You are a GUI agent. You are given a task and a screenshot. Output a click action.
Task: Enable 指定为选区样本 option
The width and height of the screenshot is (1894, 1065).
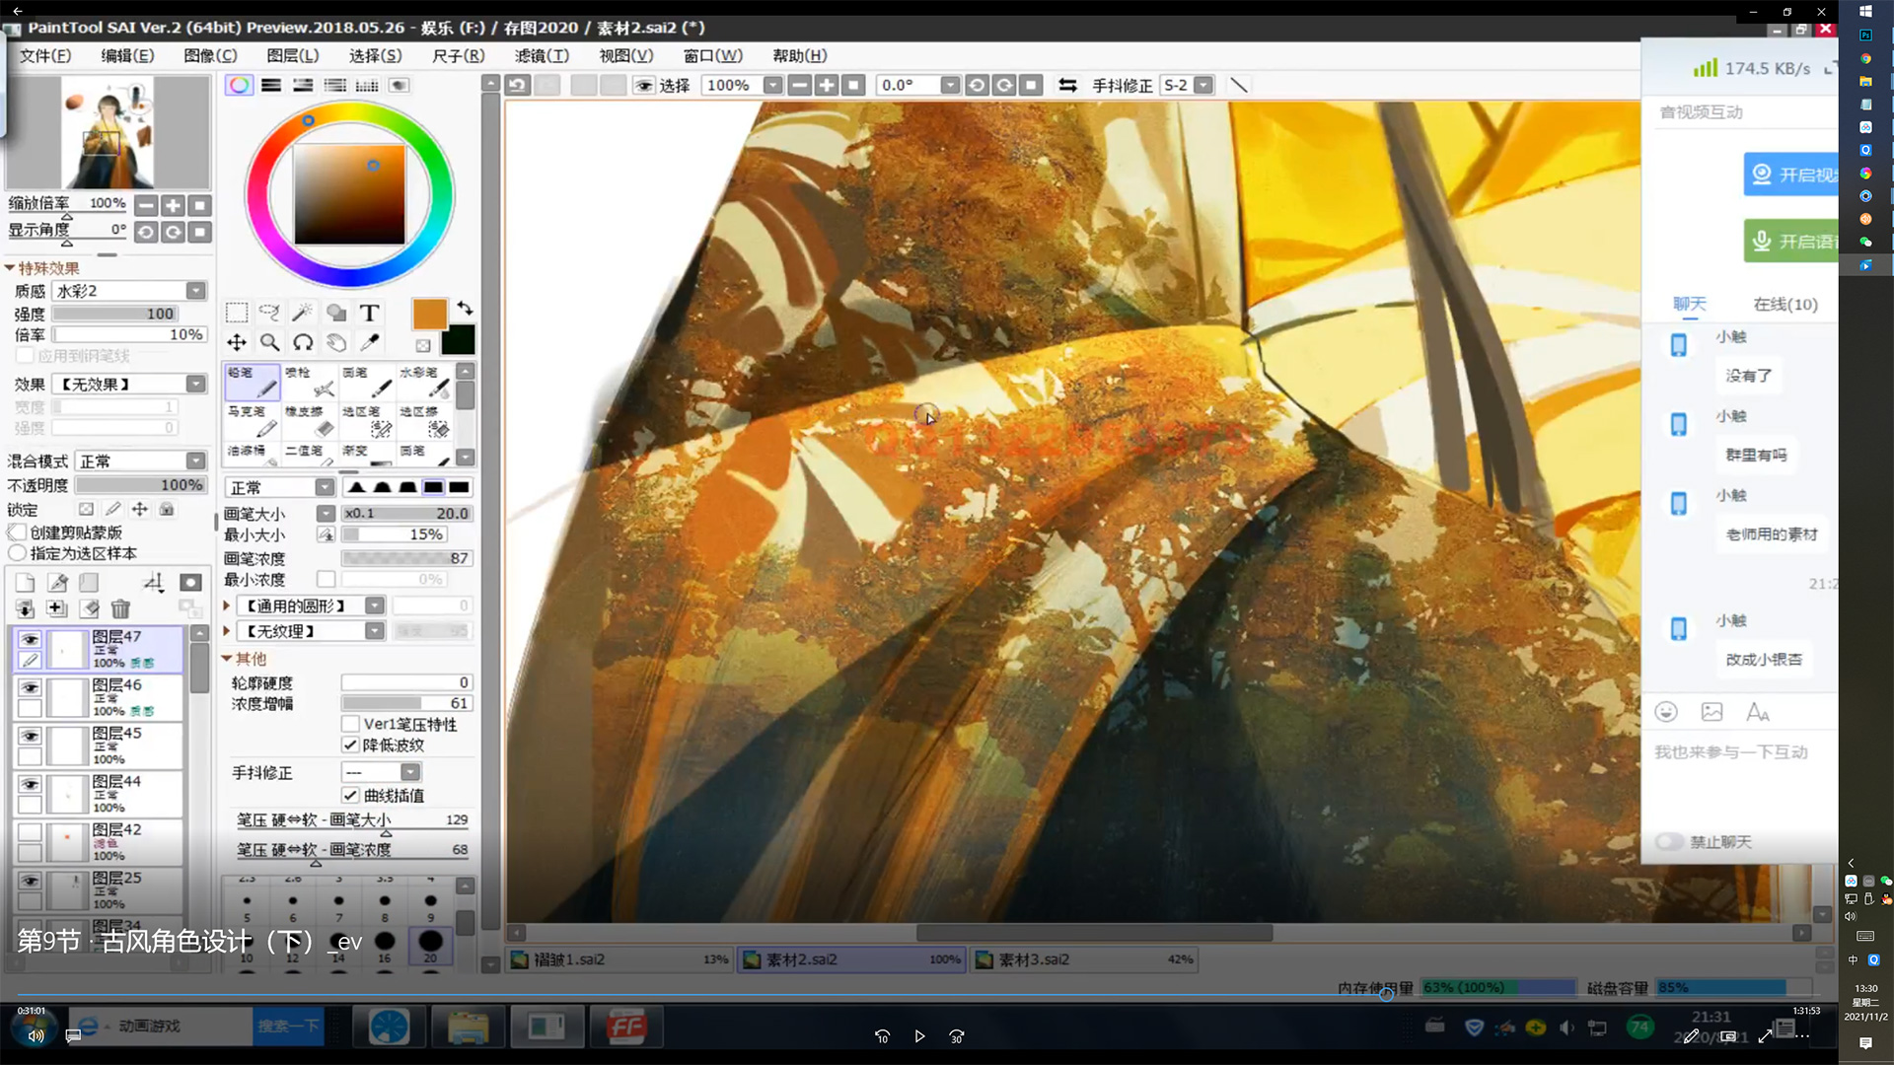point(17,553)
